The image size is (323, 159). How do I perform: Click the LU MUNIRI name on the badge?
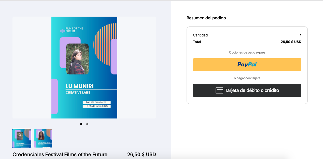[x=79, y=86]
